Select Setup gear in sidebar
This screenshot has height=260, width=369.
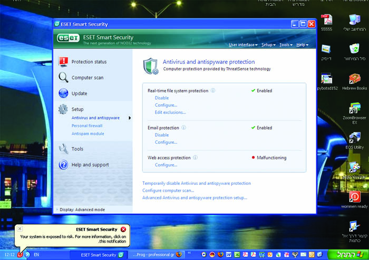coord(63,109)
